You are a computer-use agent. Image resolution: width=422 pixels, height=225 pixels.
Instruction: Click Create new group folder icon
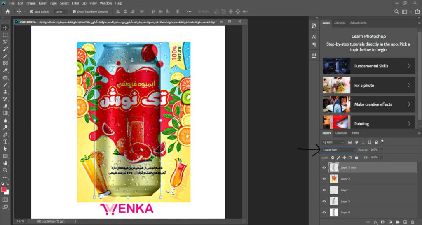coord(398,222)
